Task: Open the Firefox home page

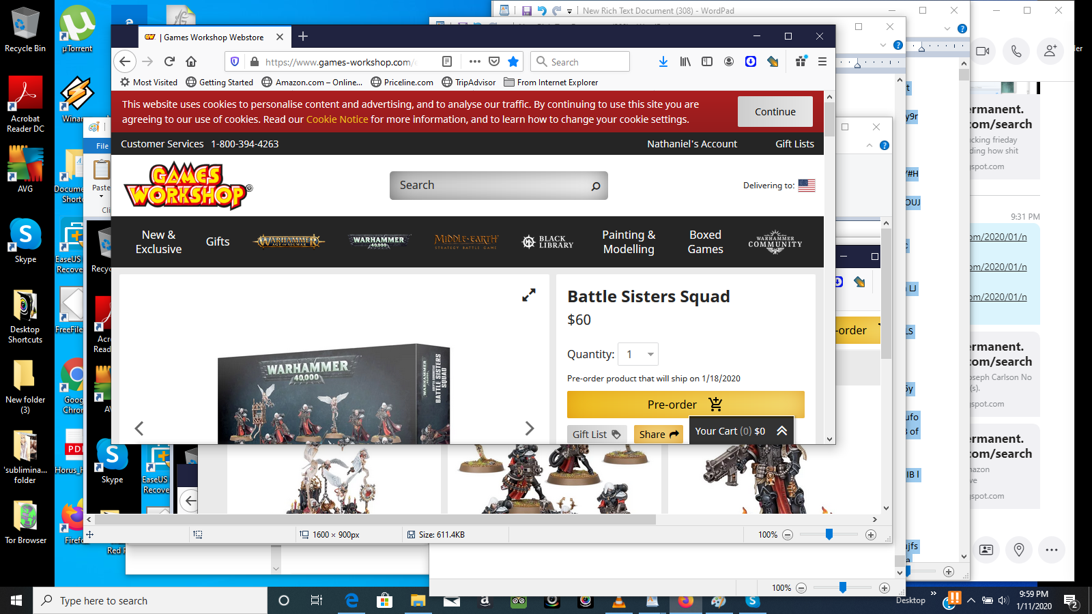Action: 191,61
